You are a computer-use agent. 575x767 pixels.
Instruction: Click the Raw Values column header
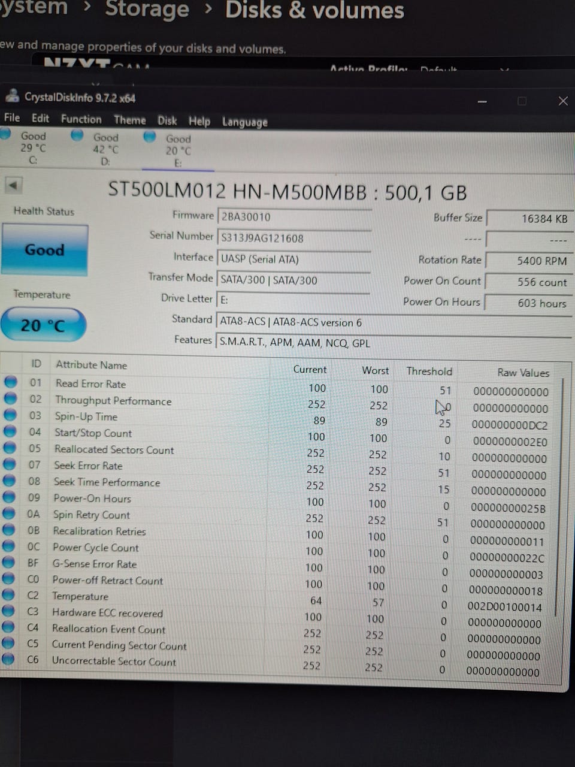coord(523,373)
